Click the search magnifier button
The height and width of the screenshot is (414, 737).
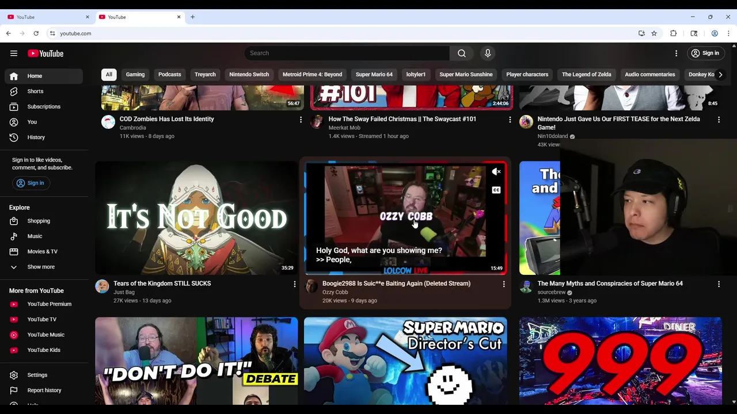coord(462,53)
